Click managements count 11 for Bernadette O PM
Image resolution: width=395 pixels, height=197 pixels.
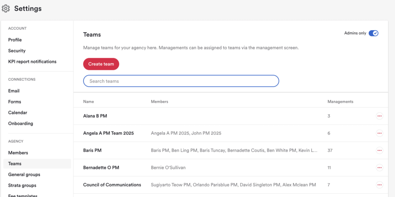329,168
